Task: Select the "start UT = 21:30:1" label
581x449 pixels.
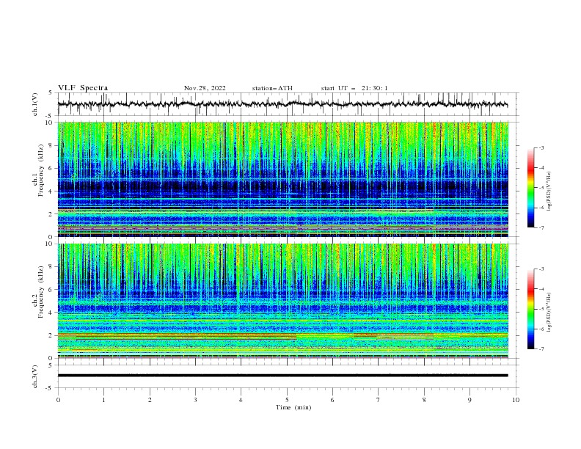Action: point(354,88)
